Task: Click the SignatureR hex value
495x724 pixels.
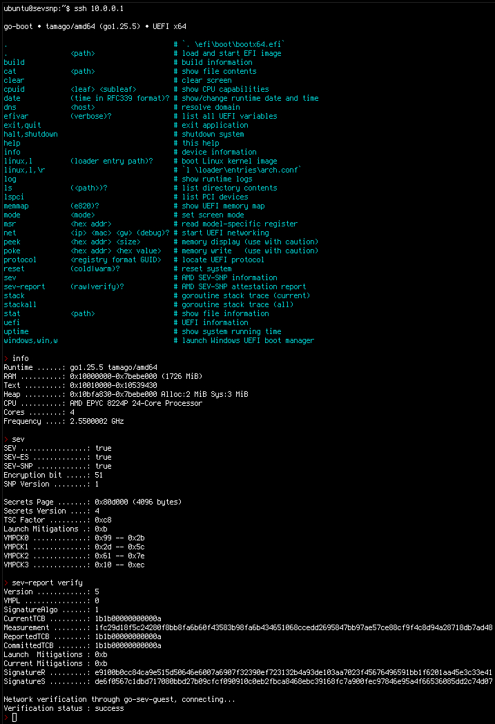Action: tap(293, 672)
